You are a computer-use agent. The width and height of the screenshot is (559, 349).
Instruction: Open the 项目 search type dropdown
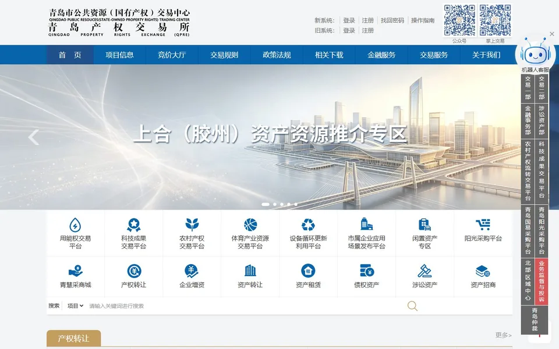pyautogui.click(x=75, y=306)
